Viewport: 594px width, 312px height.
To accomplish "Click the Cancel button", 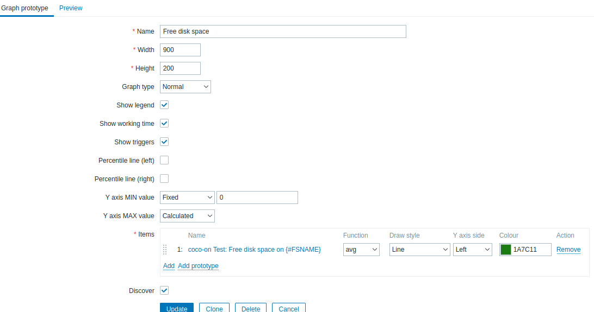I will [x=289, y=308].
